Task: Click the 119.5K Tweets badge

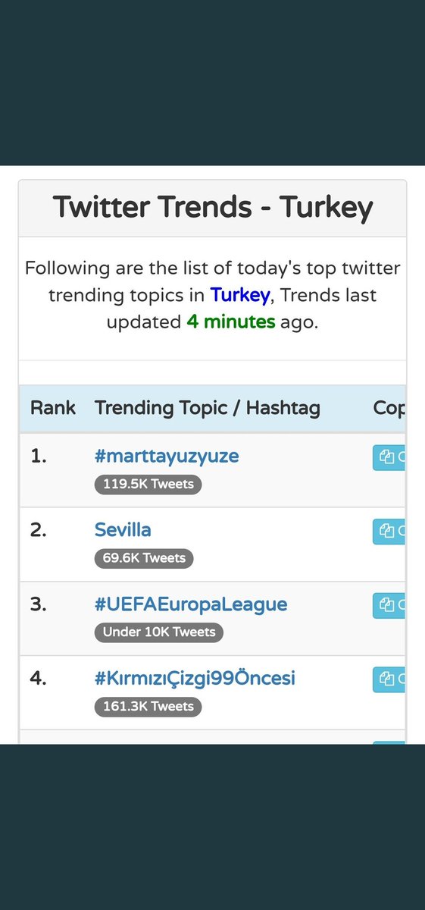Action: tap(148, 484)
